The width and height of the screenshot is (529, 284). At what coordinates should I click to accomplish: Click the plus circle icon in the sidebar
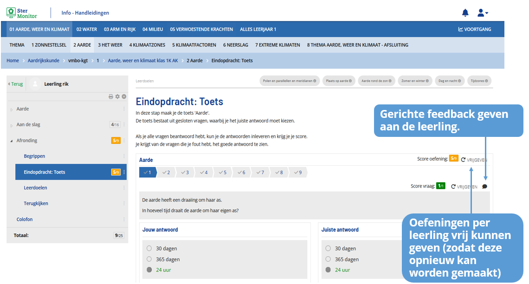(124, 97)
